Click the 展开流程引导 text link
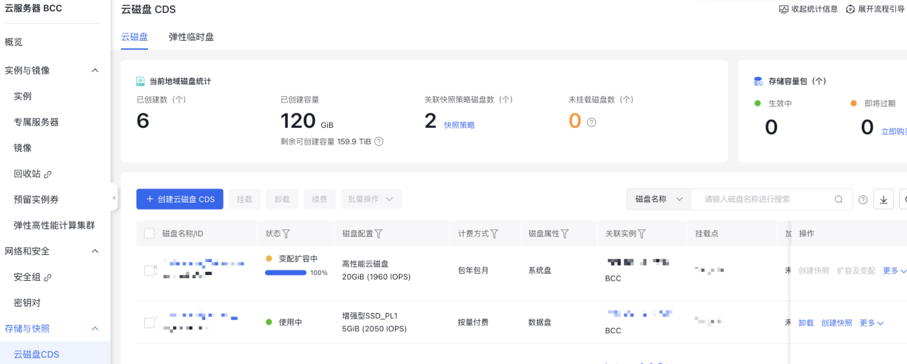Viewport: 907px width, 364px height. point(881,9)
